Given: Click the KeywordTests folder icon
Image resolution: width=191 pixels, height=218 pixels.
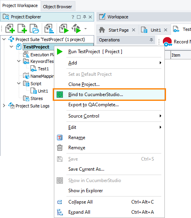Looking at the screenshot, I should point(26,61).
